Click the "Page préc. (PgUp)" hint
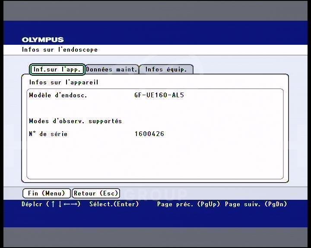 [189, 204]
